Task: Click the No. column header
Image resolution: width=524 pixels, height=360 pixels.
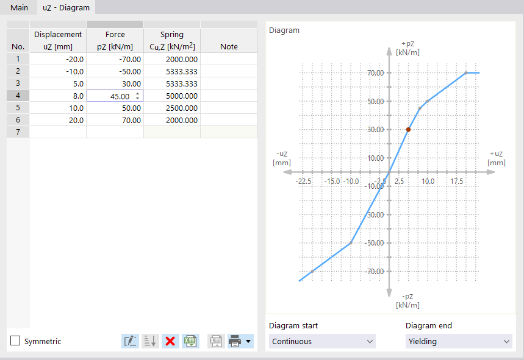Action: [18, 40]
